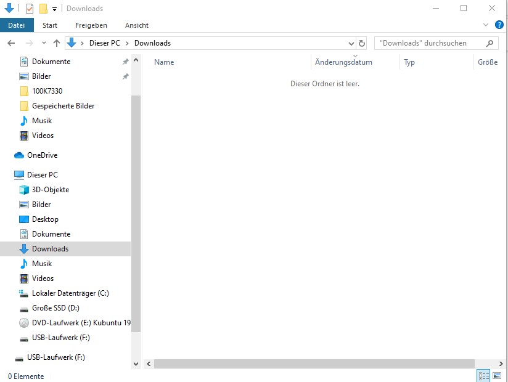Click navigation pane scroll down arrow

pyautogui.click(x=136, y=364)
